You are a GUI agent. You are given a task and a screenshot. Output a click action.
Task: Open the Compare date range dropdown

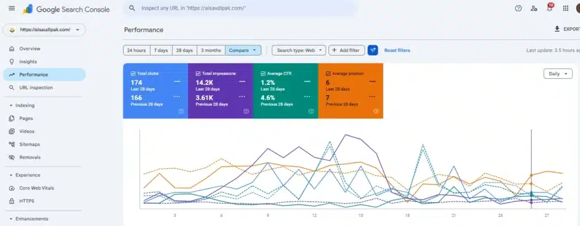click(243, 50)
